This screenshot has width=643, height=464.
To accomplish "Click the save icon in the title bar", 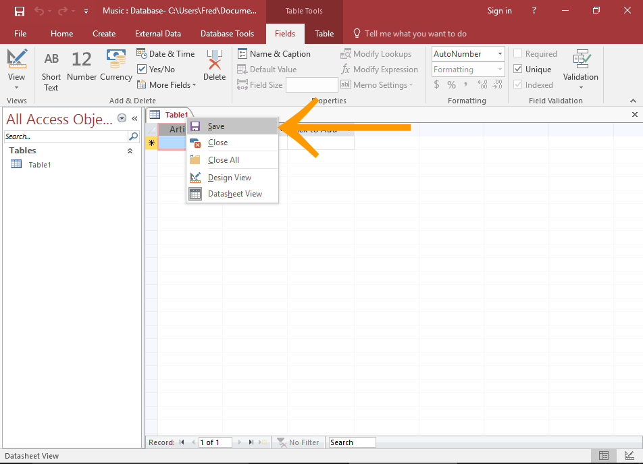I will click(20, 11).
